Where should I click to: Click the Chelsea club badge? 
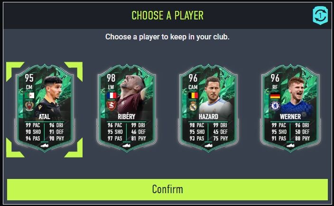tap(275, 106)
